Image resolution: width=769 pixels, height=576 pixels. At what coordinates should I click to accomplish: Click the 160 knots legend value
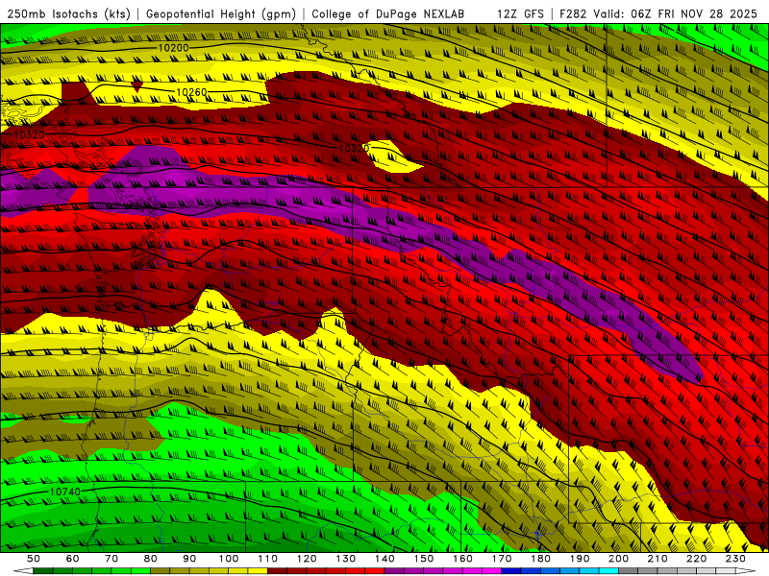coord(462,559)
